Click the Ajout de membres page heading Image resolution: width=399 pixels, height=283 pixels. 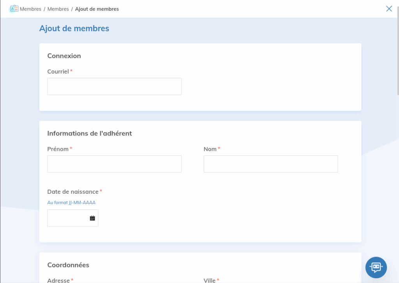pos(74,28)
